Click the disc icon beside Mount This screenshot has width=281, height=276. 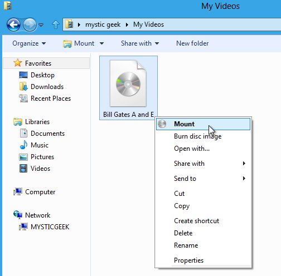coord(162,124)
